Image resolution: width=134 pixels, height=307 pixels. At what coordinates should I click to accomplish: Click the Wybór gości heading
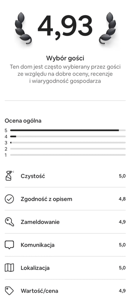click(65, 58)
